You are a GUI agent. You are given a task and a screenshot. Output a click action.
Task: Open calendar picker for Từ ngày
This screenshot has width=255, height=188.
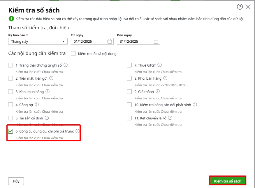pos(110,42)
